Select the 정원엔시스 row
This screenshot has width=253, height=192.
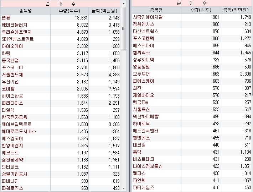(192, 24)
